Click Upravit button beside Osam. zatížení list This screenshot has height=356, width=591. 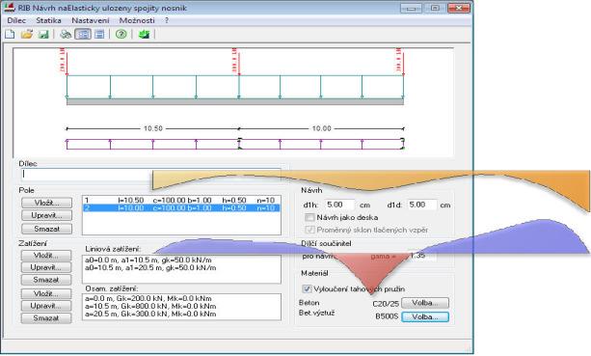click(46, 306)
